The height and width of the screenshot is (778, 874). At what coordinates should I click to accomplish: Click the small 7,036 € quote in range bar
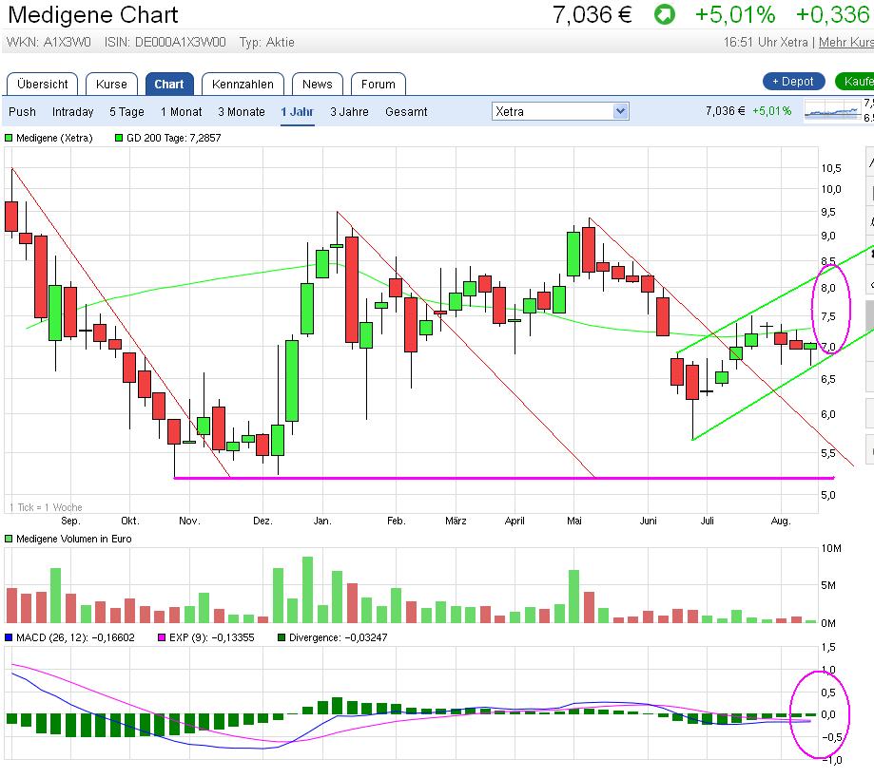[726, 111]
